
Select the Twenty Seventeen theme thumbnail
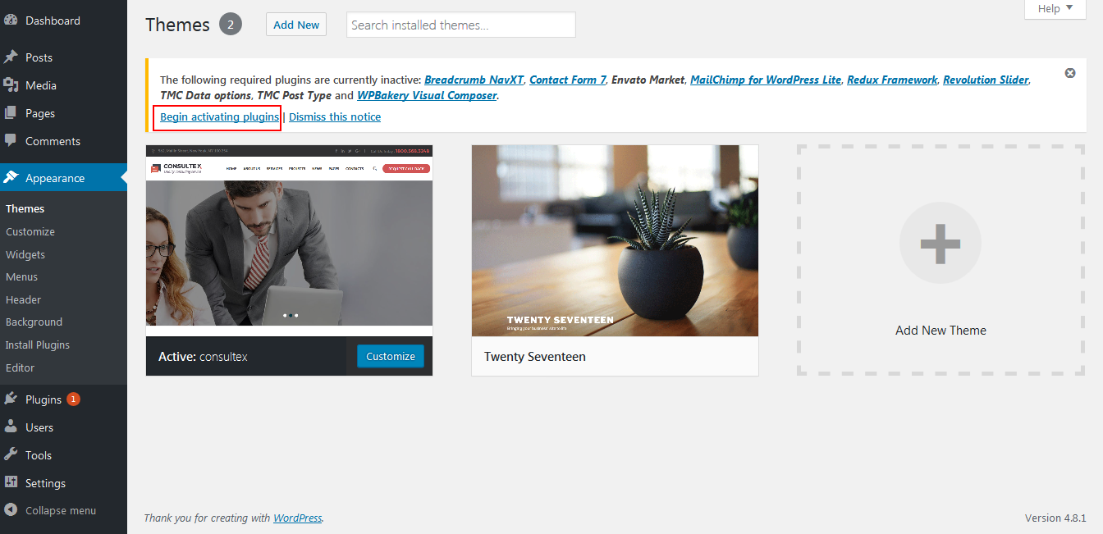coord(615,240)
